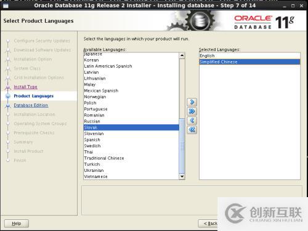Select Norwegian in Available Languages
Image resolution: width=308 pixels, height=231 pixels.
coord(131,97)
